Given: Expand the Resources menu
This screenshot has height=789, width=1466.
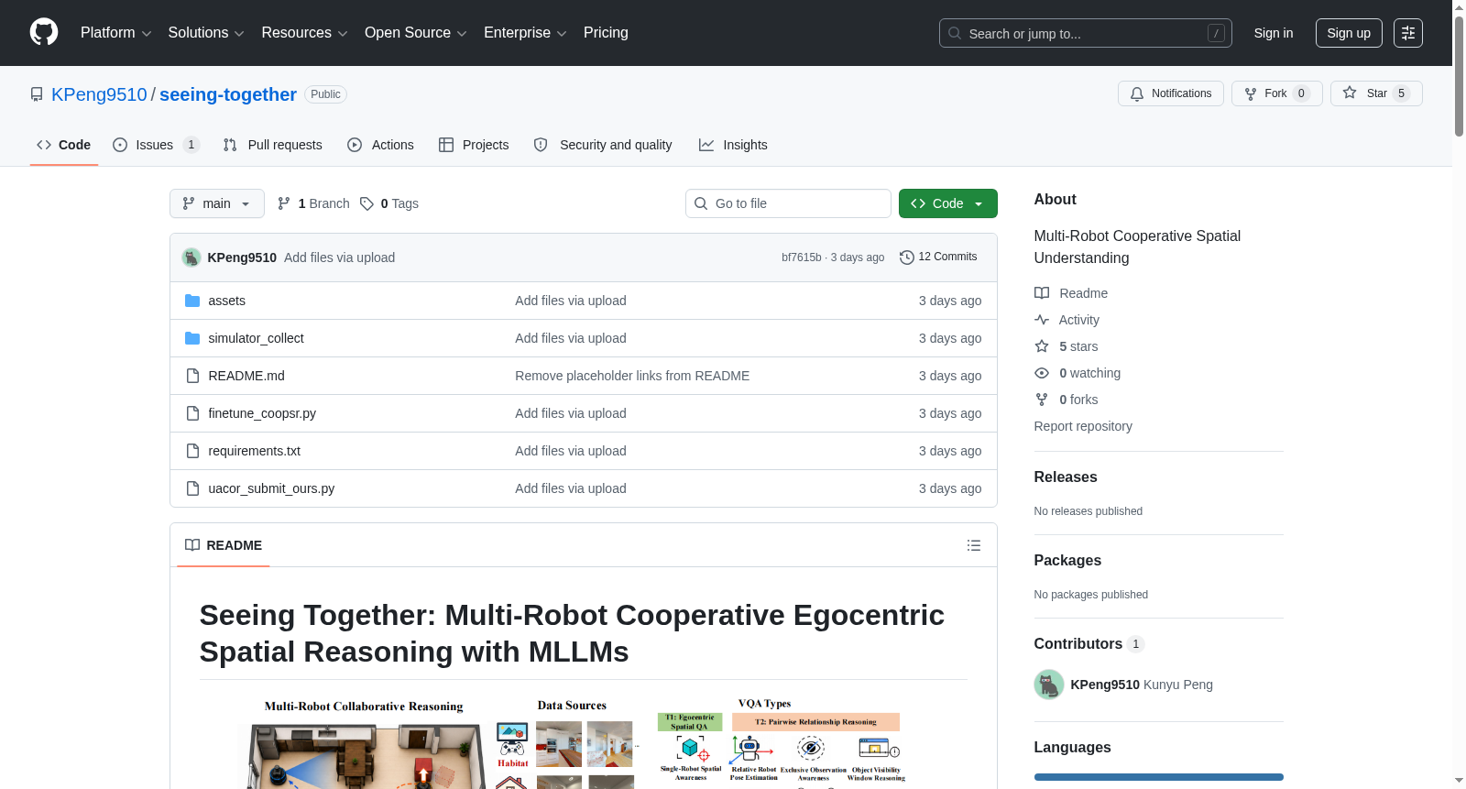Looking at the screenshot, I should [305, 33].
